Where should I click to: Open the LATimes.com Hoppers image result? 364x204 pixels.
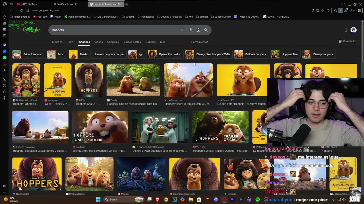(188, 80)
